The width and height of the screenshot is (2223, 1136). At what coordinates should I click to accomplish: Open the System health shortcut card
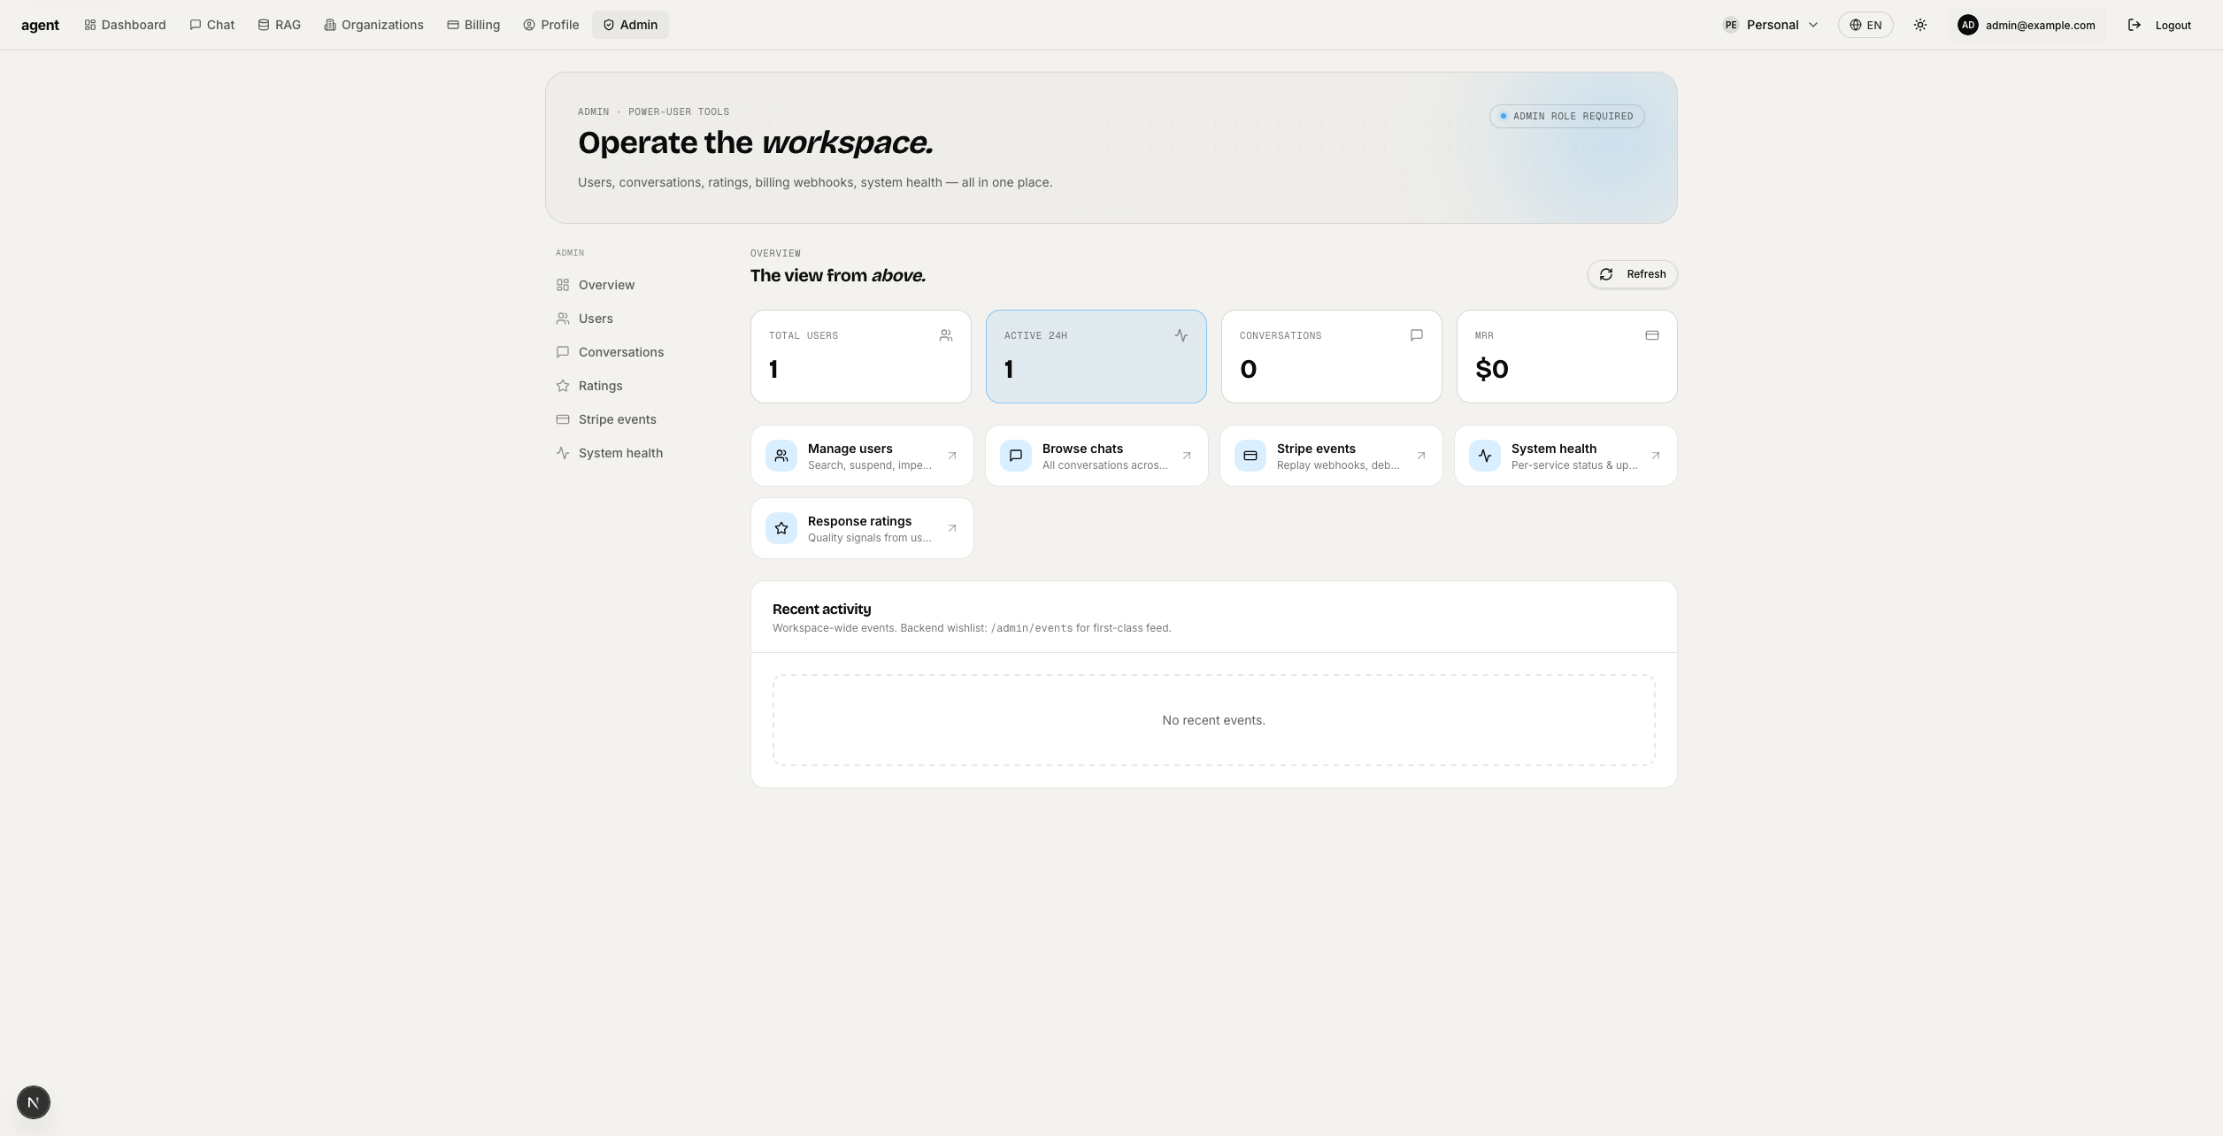point(1565,456)
